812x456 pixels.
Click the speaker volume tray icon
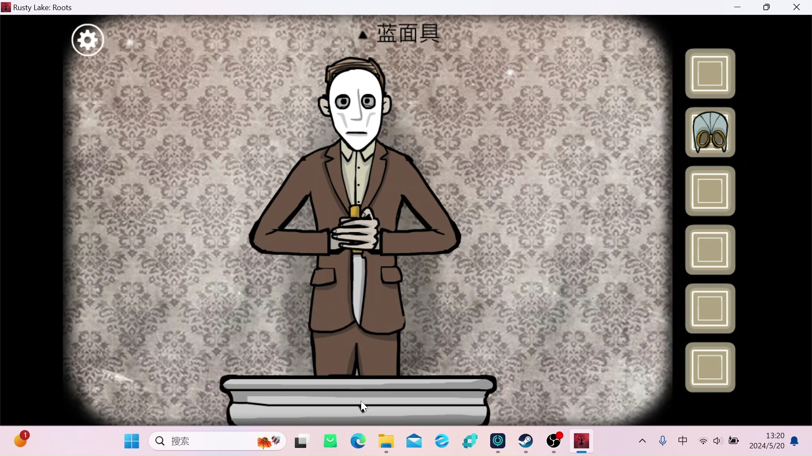pyautogui.click(x=718, y=441)
